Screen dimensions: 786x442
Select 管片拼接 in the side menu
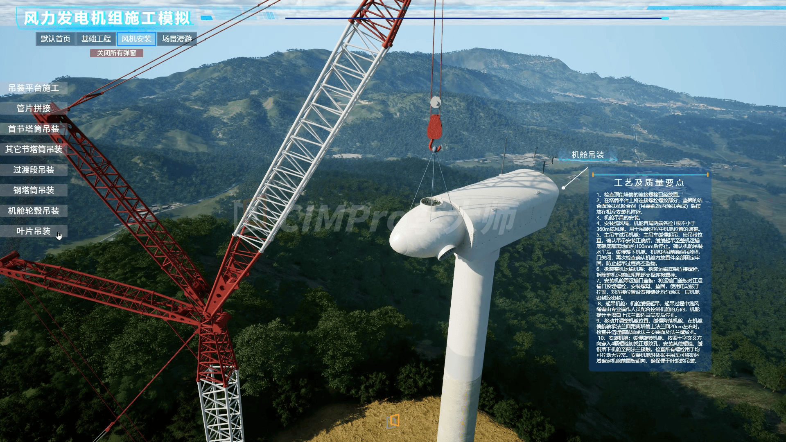pyautogui.click(x=34, y=108)
